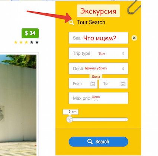This screenshot has height=156, width=158.
Task: Click the paperclip icon at panel corner
Action: click(x=134, y=7)
